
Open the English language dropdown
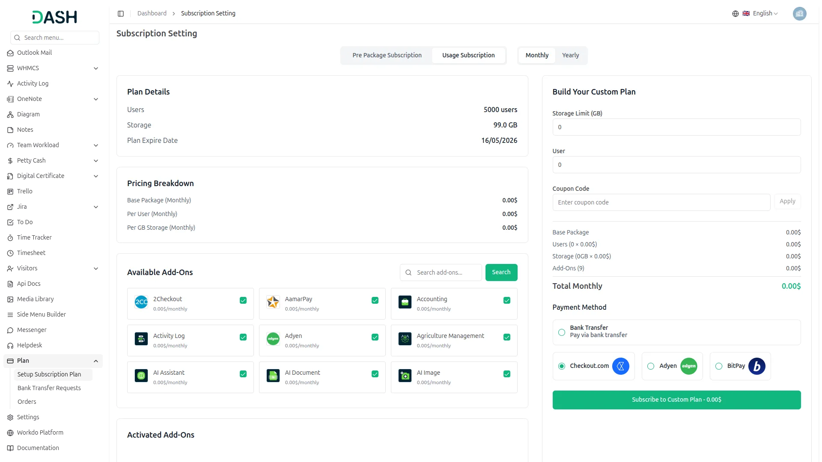tap(755, 14)
